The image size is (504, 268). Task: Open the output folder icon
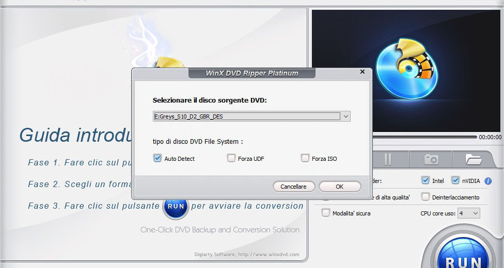click(473, 159)
